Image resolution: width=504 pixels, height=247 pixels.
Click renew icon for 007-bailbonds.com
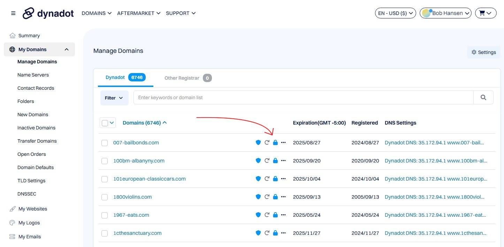[x=267, y=143]
